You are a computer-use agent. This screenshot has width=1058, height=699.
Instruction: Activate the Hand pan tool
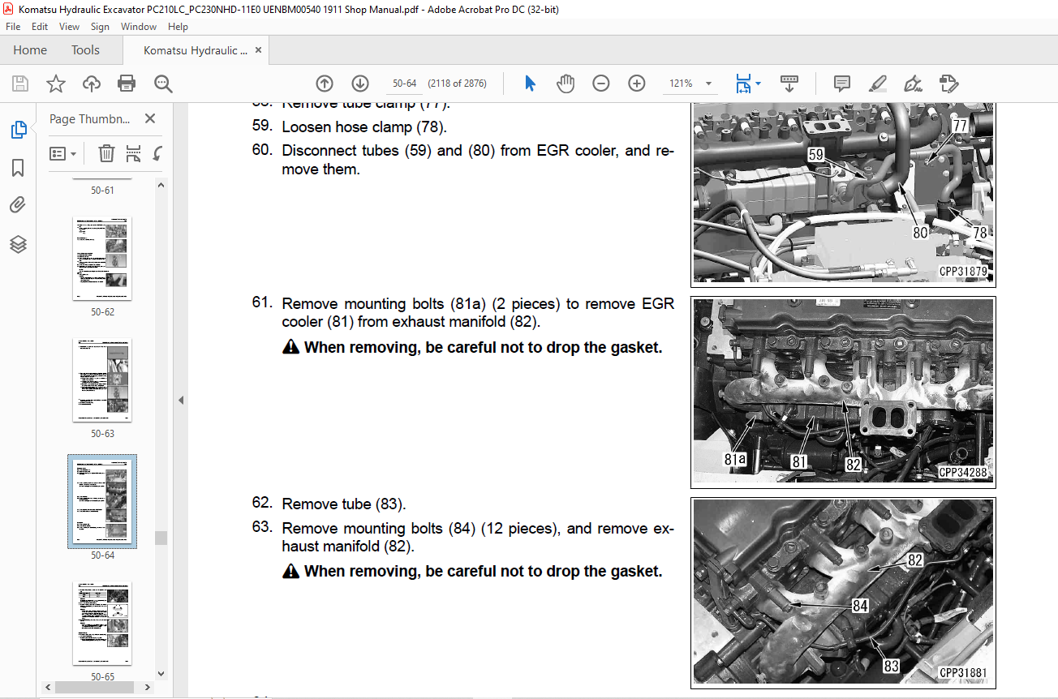coord(566,84)
